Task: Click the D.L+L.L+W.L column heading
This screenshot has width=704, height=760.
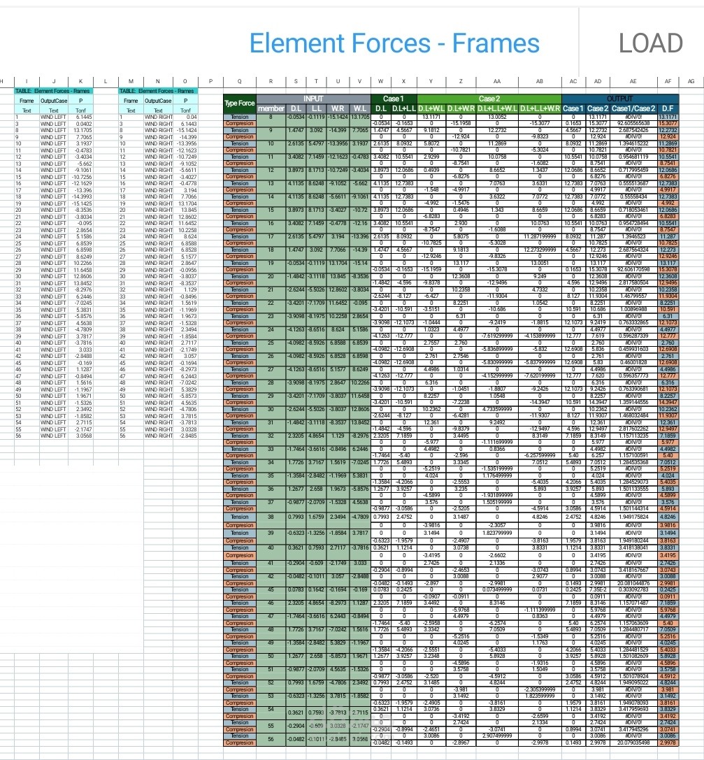Action: pyautogui.click(x=497, y=108)
